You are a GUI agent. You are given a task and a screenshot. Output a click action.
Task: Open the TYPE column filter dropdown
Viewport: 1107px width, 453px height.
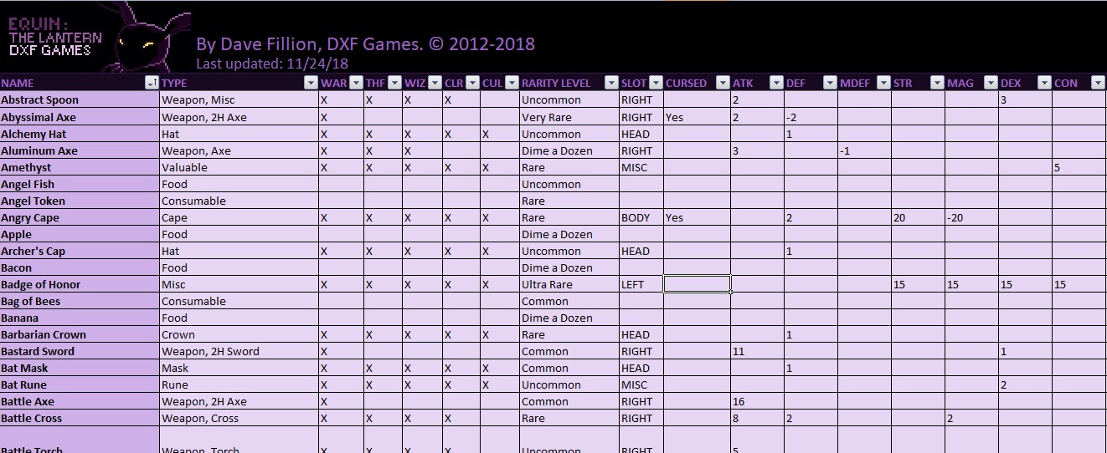tap(311, 83)
